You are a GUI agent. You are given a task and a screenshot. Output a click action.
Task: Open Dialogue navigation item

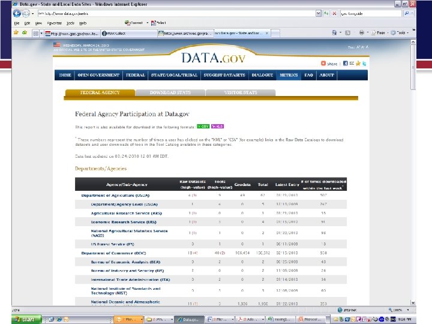click(x=262, y=75)
